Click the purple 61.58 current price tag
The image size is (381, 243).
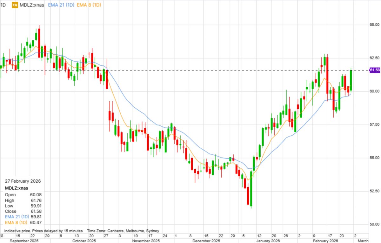click(x=375, y=70)
